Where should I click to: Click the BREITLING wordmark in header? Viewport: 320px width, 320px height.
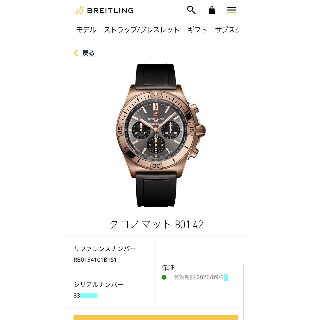(x=110, y=10)
